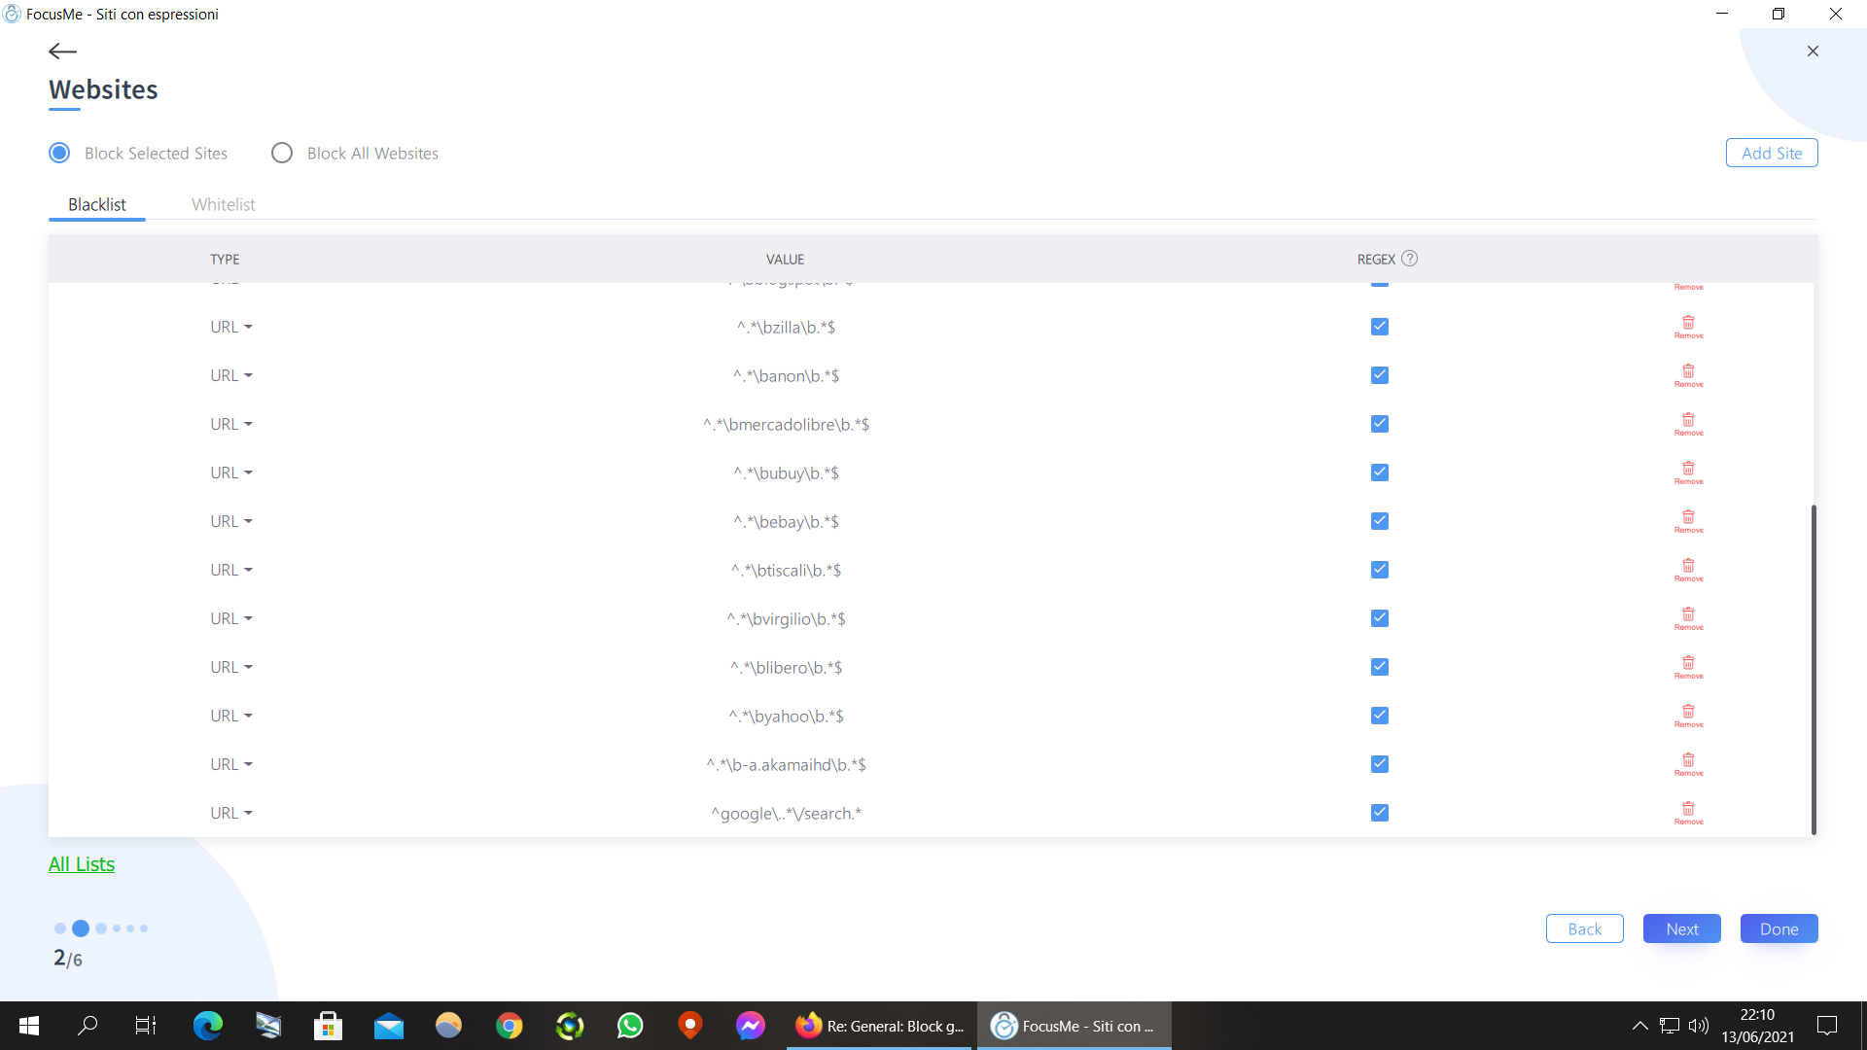The height and width of the screenshot is (1050, 1867).
Task: Open URL type dropdown for google search row
Action: point(231,813)
